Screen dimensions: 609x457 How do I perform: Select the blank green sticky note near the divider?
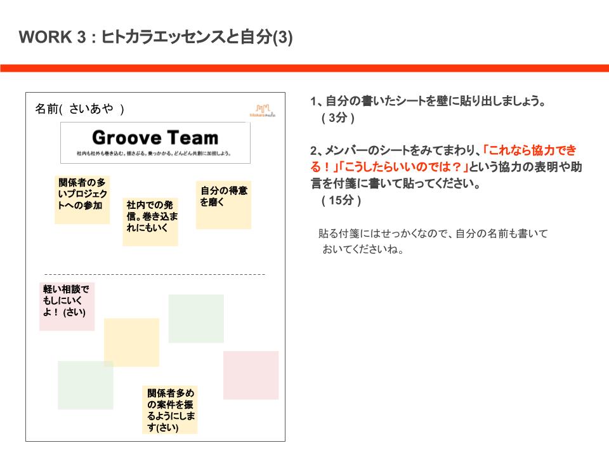tap(196, 319)
